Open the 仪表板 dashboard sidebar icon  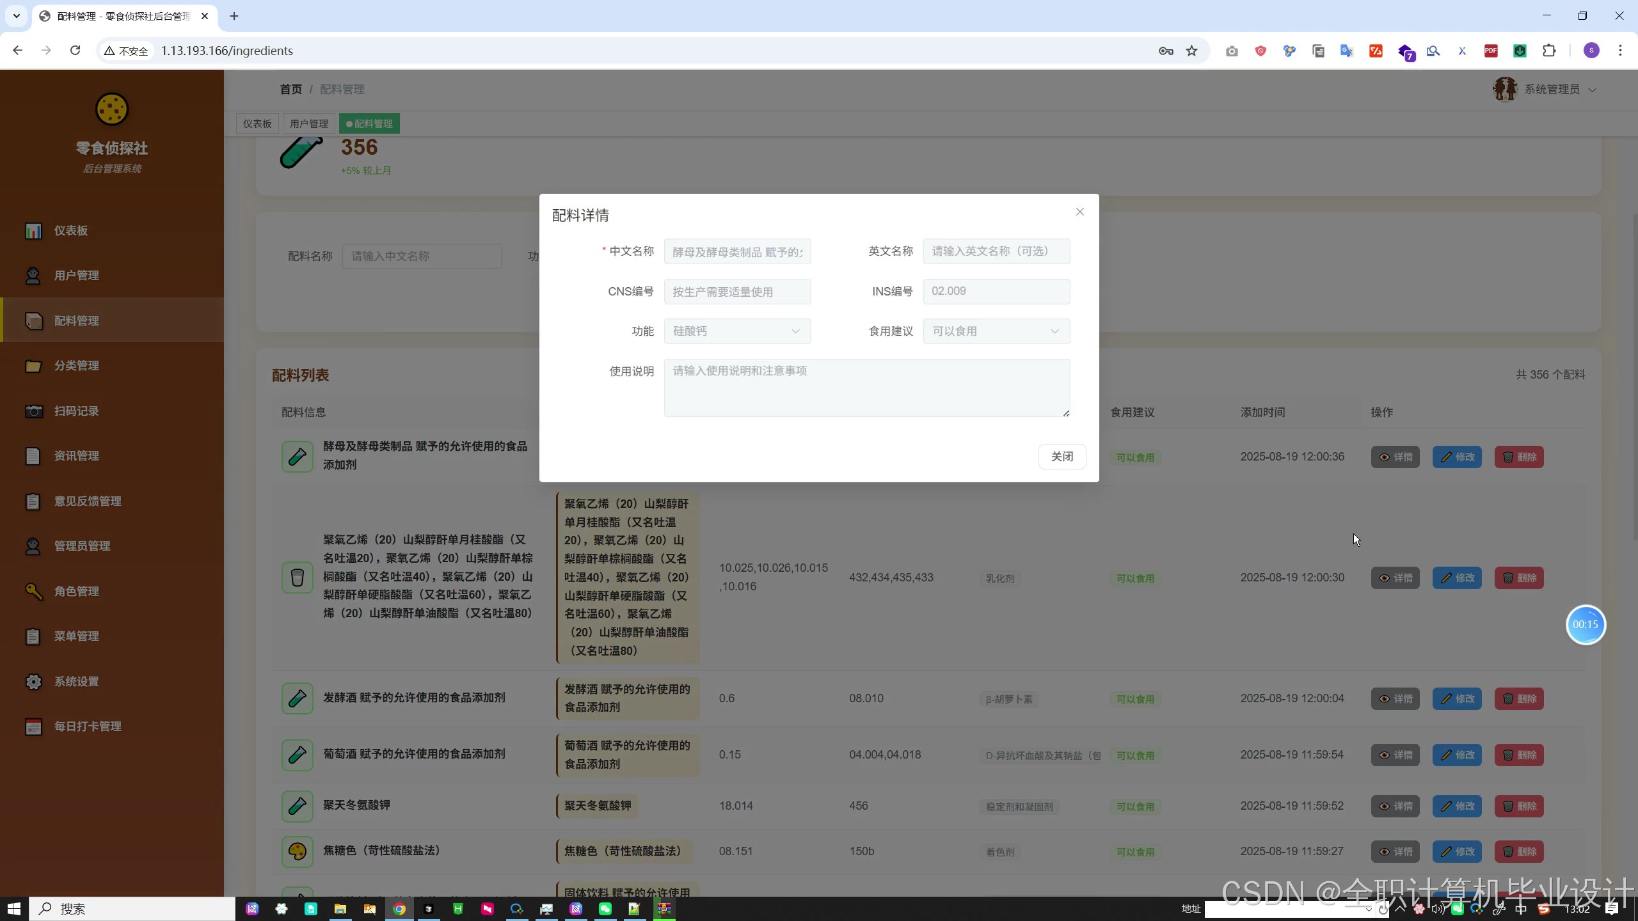pyautogui.click(x=33, y=230)
